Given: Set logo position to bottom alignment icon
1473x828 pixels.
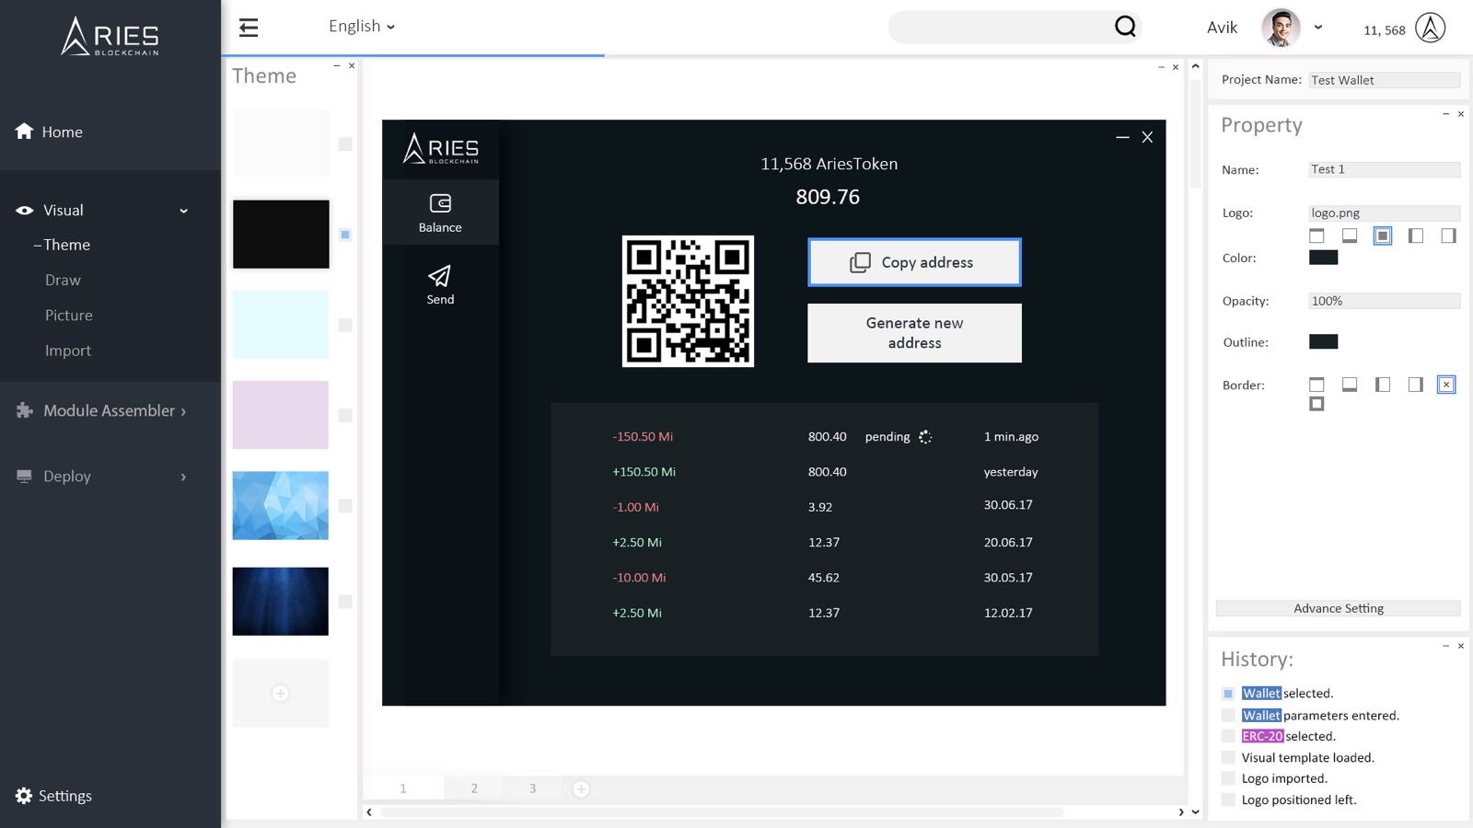Looking at the screenshot, I should click(x=1350, y=236).
